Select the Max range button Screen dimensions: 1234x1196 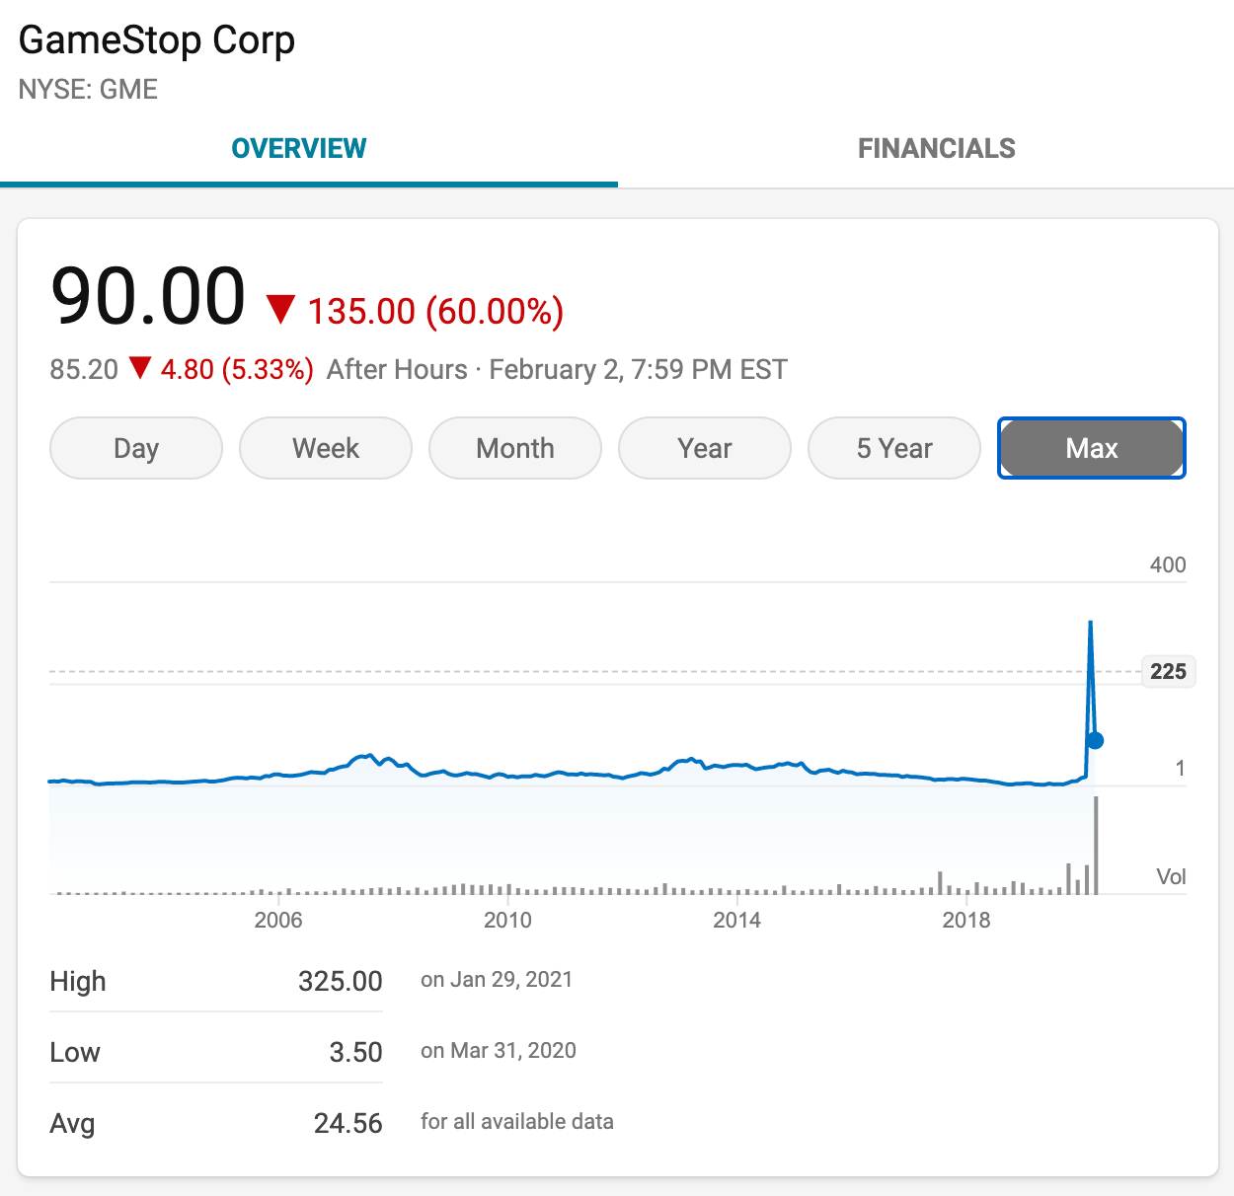[1092, 448]
